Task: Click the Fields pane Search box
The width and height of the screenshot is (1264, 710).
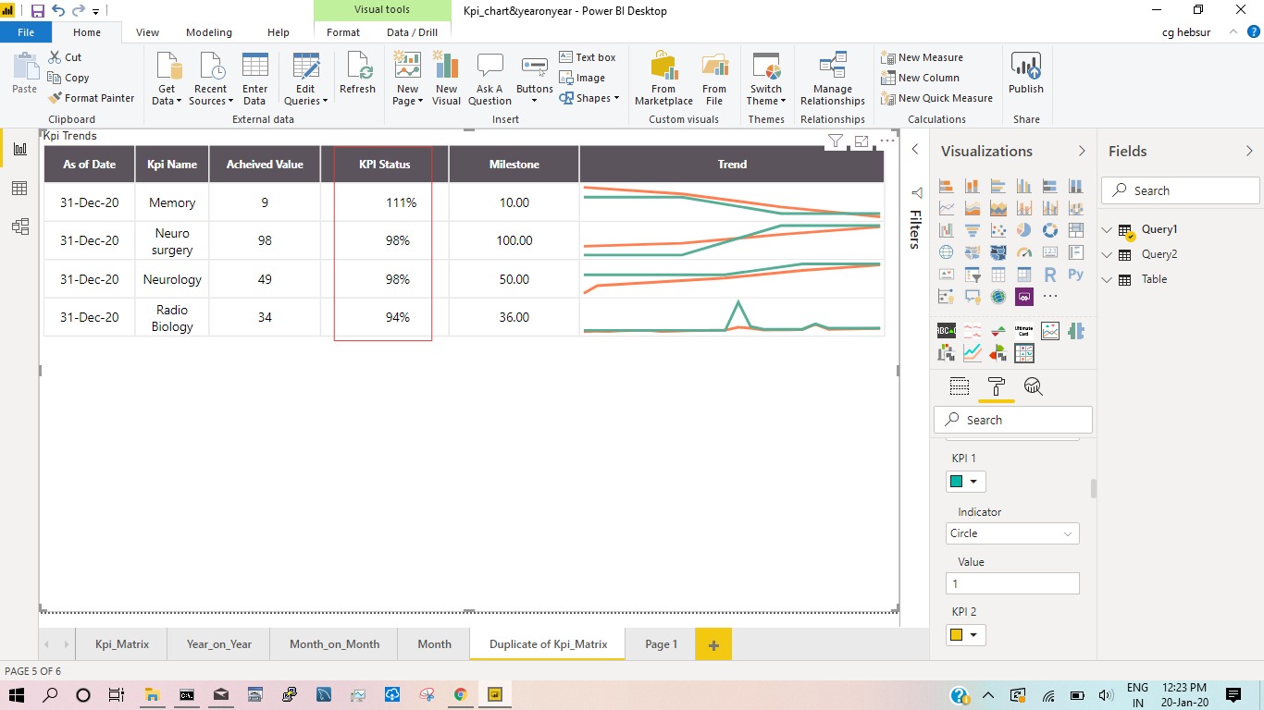Action: click(1181, 190)
